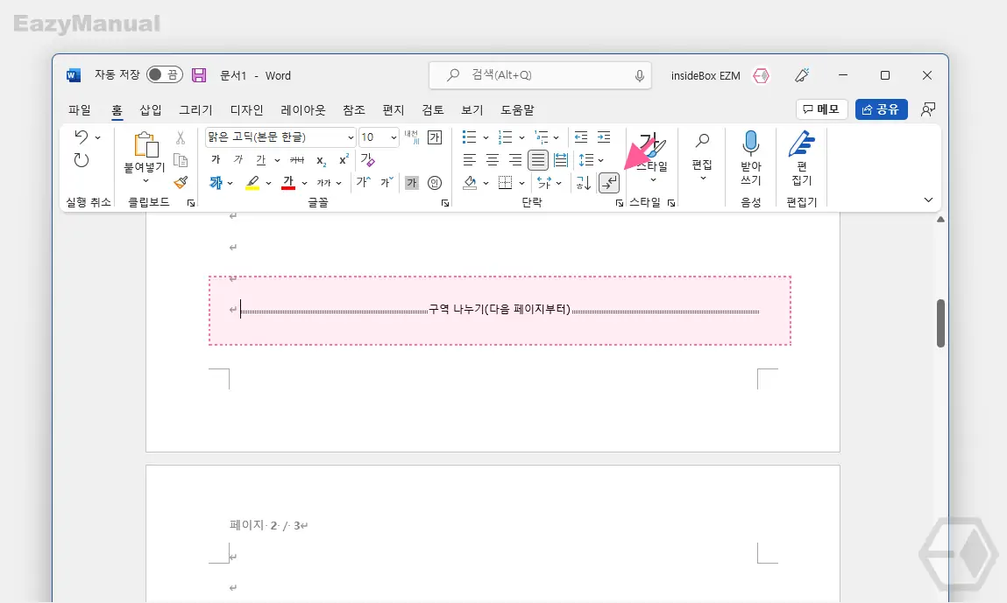Apply yellow text highlight color
Screen dimensions: 1007x603
pos(252,183)
